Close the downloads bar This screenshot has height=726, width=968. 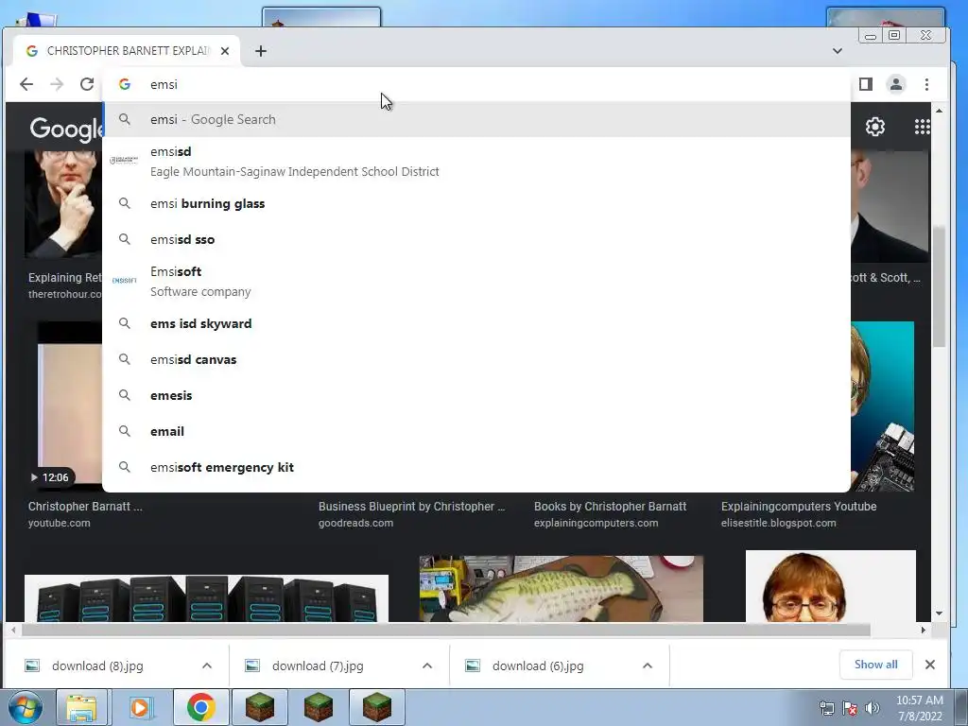tap(930, 665)
